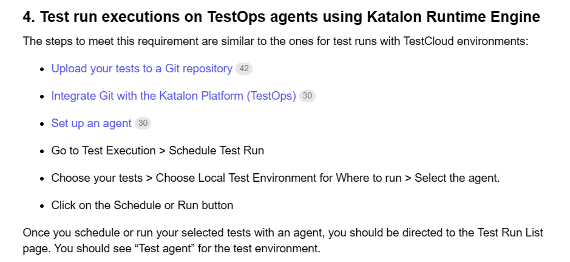The width and height of the screenshot is (570, 262).
Task: Select the Choose your tests step text
Action: click(275, 178)
